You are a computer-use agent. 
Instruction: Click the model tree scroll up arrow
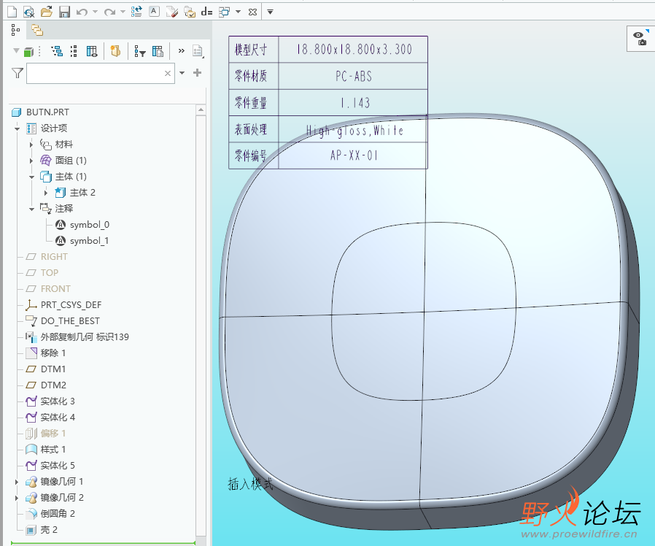pyautogui.click(x=201, y=110)
